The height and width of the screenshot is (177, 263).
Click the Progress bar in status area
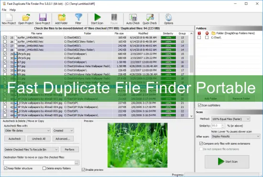coord(222,175)
